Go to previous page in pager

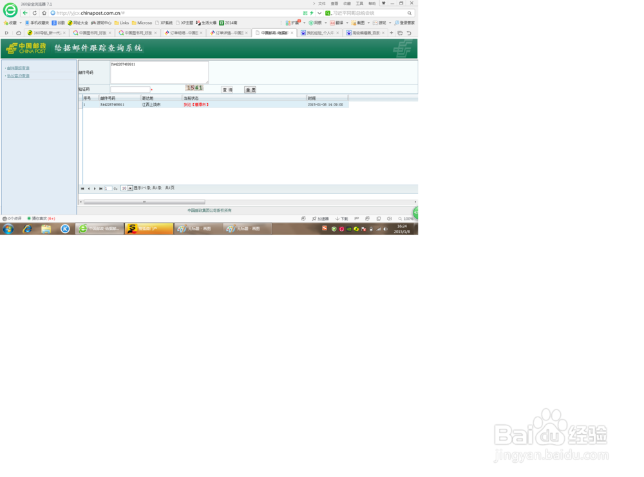[x=89, y=189]
